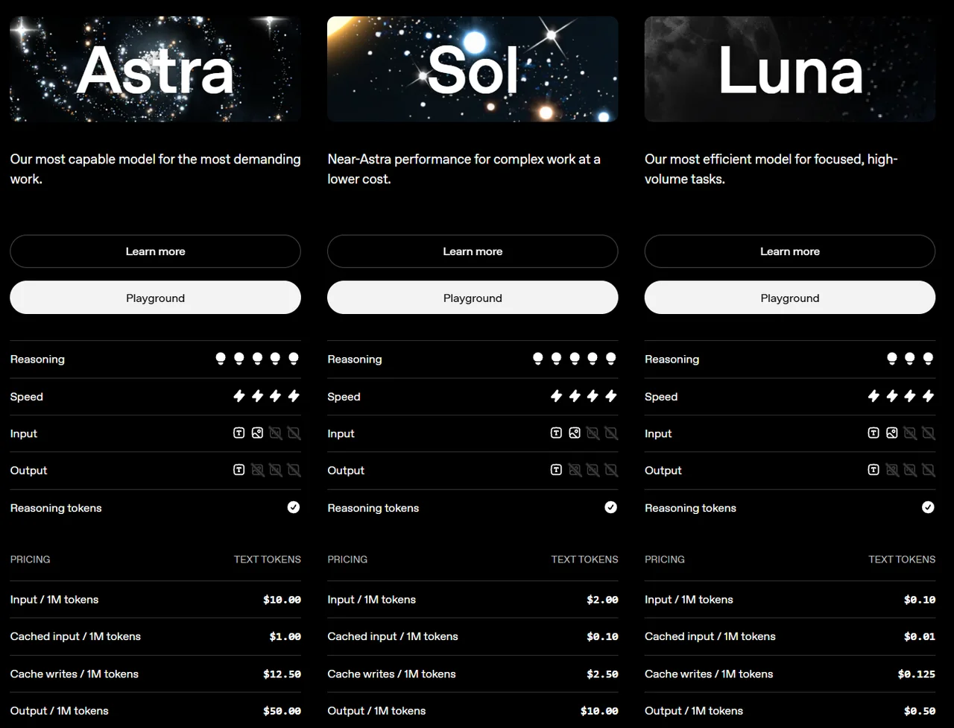Open Learn more for the Sol model
The height and width of the screenshot is (728, 954).
[x=473, y=251]
